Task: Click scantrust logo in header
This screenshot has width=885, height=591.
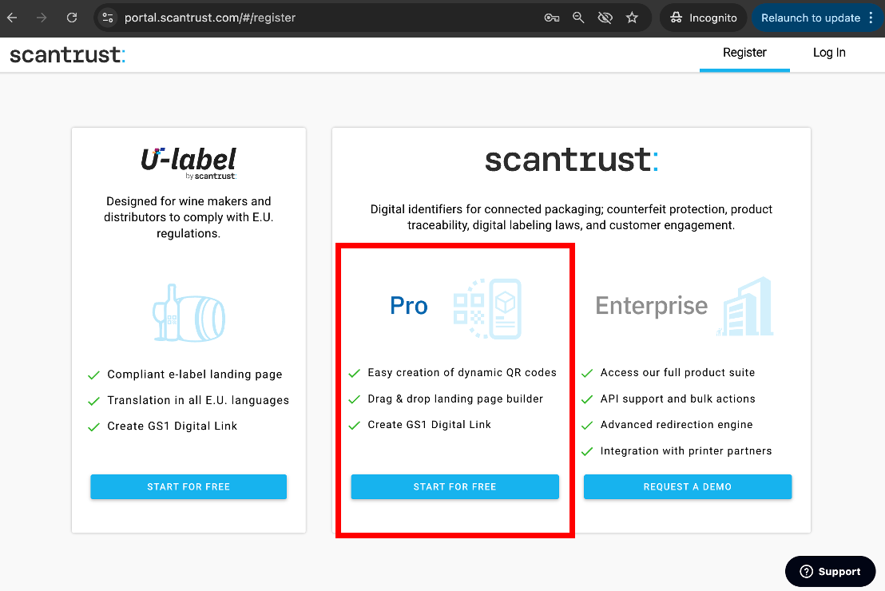Action: tap(67, 55)
